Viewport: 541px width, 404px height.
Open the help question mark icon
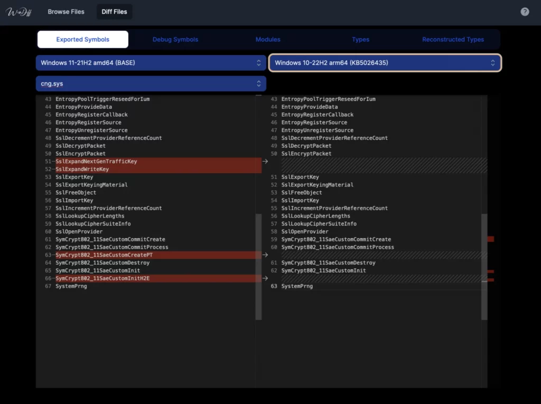tap(525, 12)
